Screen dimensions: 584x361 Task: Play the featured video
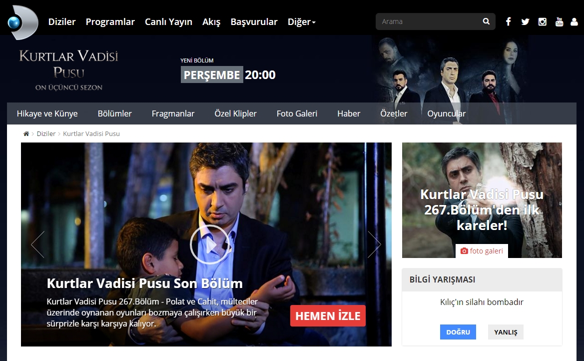point(210,244)
